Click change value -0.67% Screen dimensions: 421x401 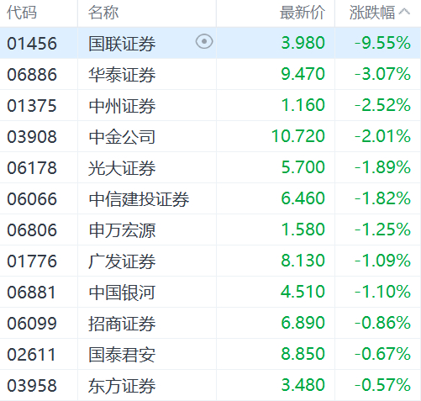(x=382, y=354)
